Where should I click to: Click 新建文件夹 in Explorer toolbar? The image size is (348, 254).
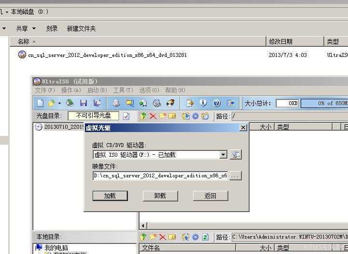(81, 28)
